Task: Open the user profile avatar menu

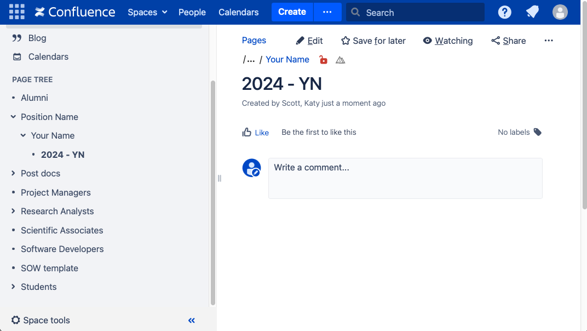Action: click(560, 12)
